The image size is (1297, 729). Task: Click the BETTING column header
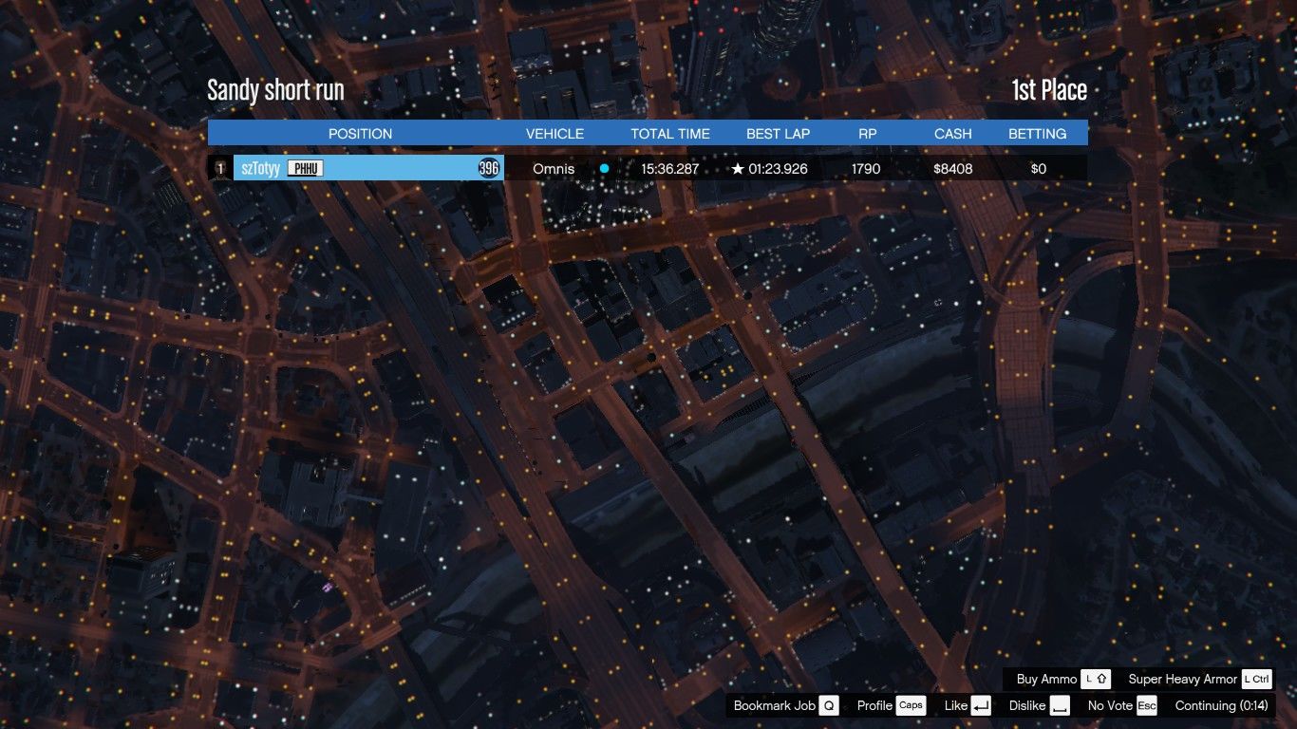click(x=1037, y=134)
